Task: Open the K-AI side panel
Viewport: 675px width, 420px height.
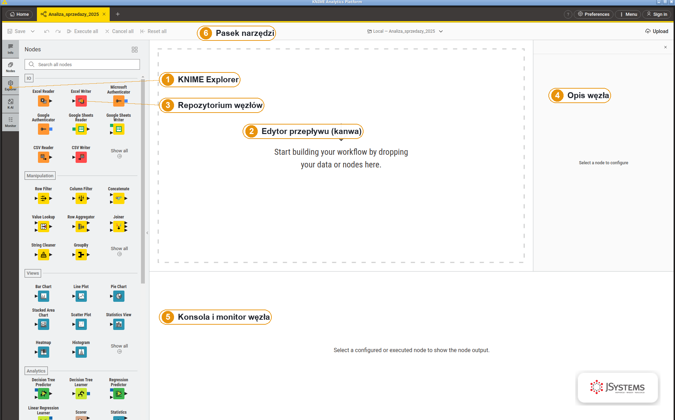Action: (11, 104)
